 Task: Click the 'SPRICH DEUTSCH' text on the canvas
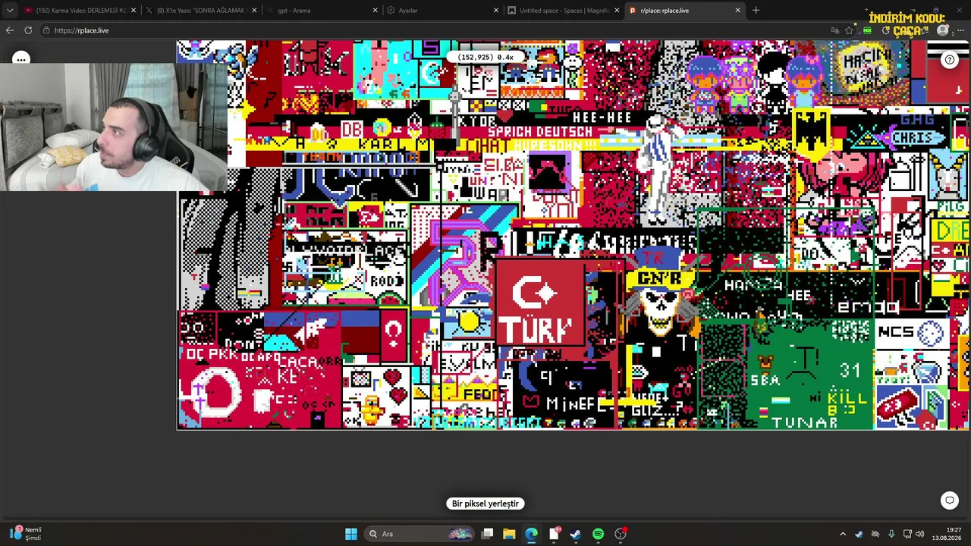point(539,132)
